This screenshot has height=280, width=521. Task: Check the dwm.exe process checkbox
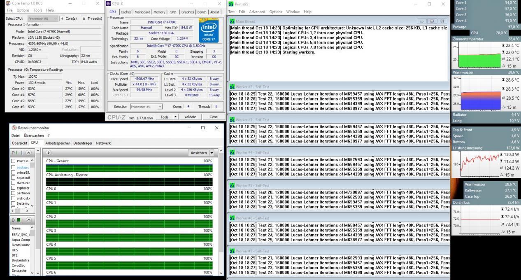(x=14, y=183)
